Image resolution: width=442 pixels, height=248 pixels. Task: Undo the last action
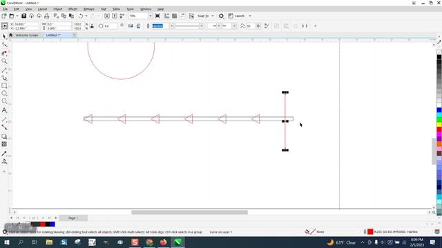point(81,16)
